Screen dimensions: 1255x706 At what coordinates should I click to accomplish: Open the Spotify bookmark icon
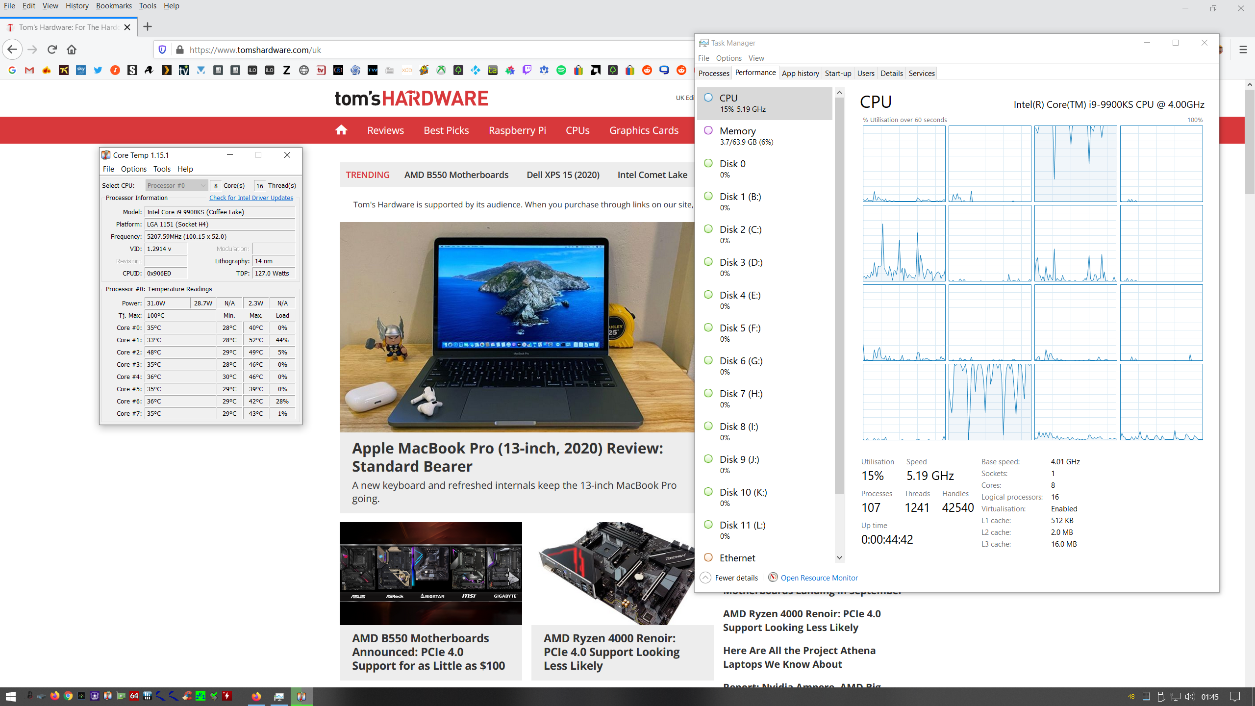click(x=561, y=70)
